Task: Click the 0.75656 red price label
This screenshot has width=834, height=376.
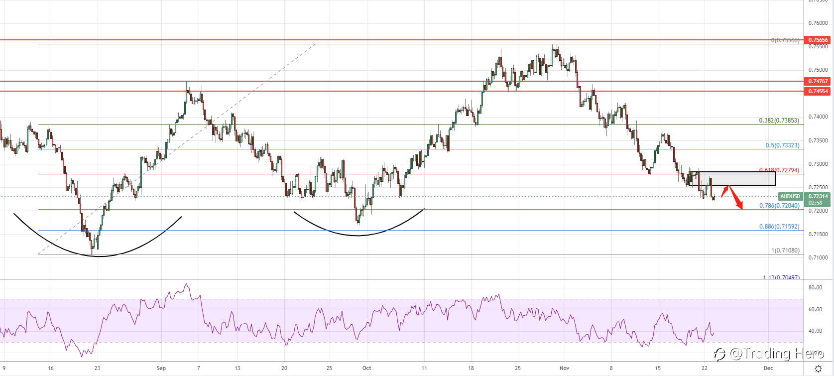Action: (818, 40)
